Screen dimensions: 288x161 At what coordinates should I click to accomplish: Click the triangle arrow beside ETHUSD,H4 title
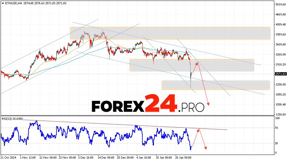pos(2,3)
